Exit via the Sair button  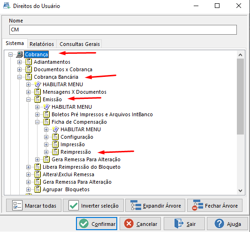pos(184,224)
